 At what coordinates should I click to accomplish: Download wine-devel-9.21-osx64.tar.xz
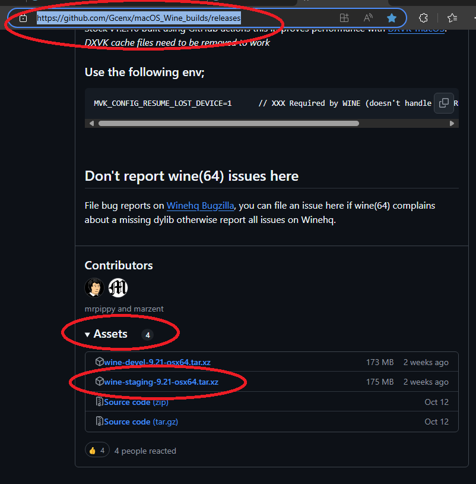tap(158, 362)
